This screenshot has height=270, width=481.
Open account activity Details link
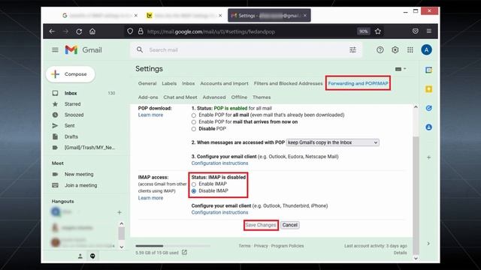[401, 253]
